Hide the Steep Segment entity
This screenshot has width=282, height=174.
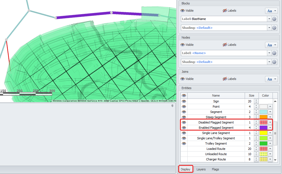click(x=184, y=117)
